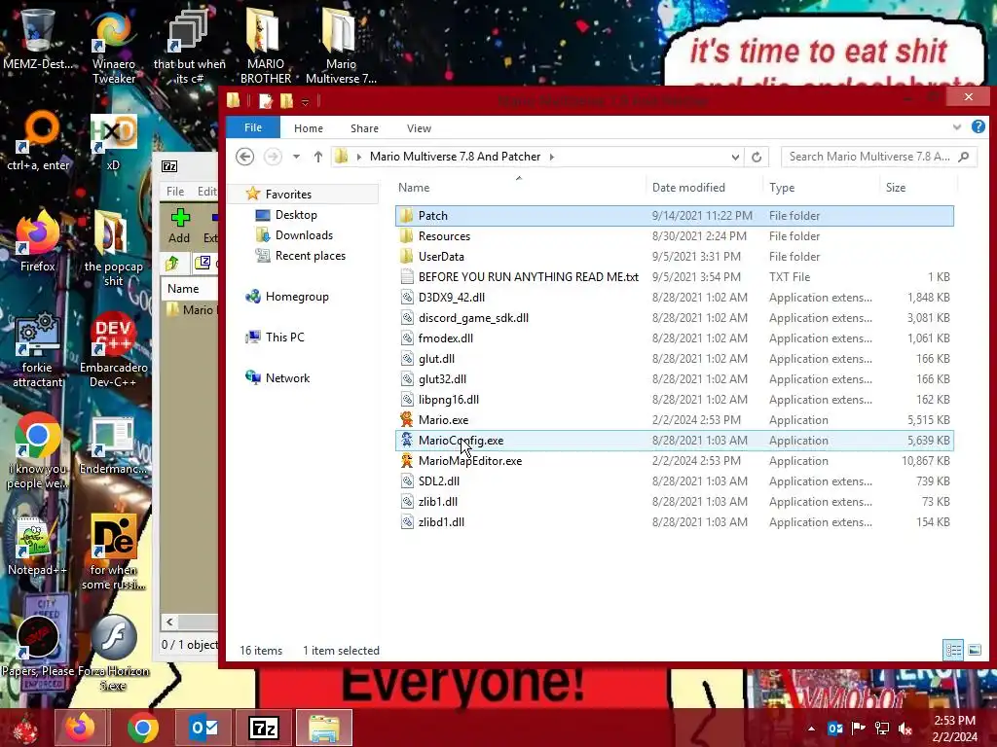Screen dimensions: 997x747
Task: Open the View ribbon tab
Action: pyautogui.click(x=419, y=128)
